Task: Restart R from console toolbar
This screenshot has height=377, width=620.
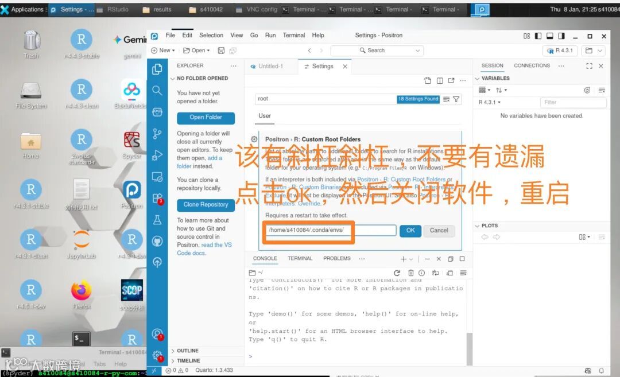Action: click(397, 273)
